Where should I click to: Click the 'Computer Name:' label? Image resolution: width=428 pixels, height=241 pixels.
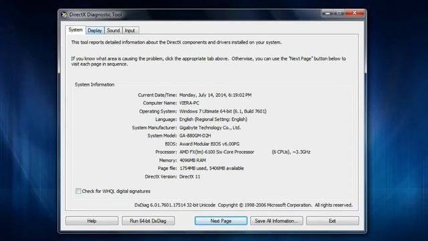pyautogui.click(x=160, y=103)
